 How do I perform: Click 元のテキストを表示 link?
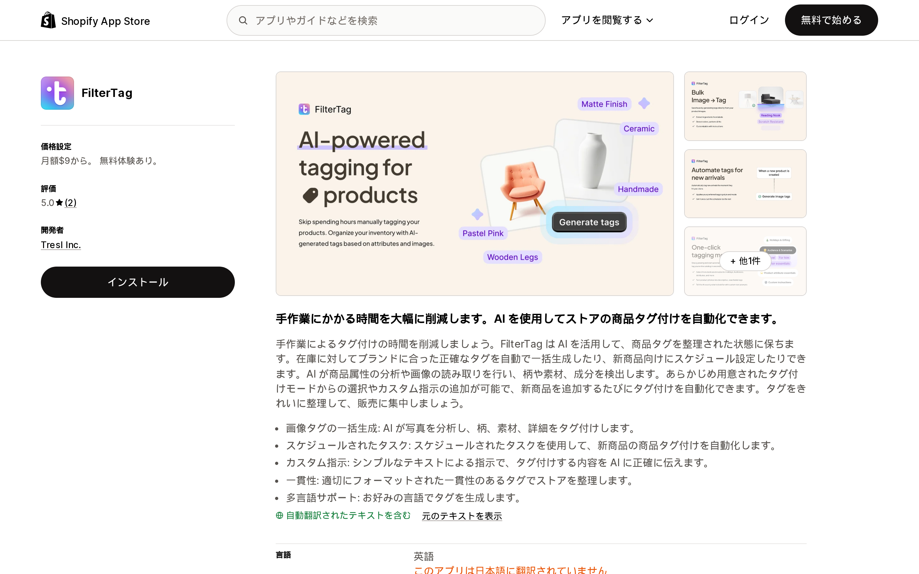[462, 516]
